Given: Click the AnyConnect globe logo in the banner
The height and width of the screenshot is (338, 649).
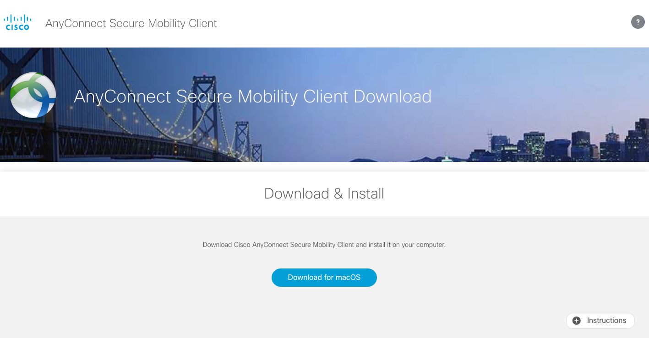Looking at the screenshot, I should coord(33,95).
